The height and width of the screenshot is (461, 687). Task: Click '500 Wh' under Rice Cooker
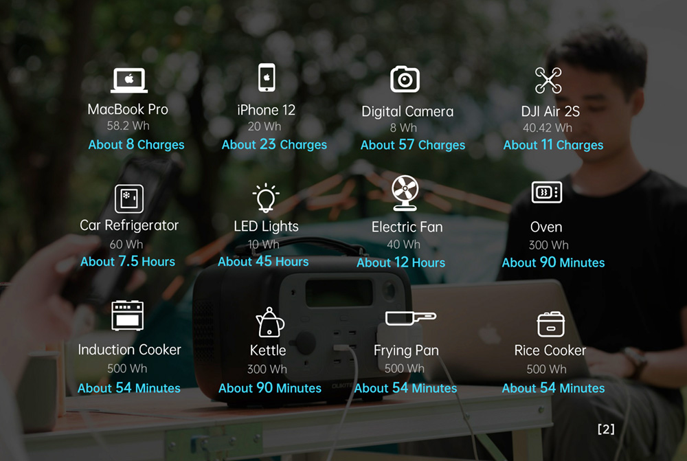pyautogui.click(x=546, y=370)
